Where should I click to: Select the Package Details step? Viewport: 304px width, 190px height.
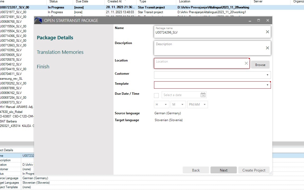(x=55, y=37)
